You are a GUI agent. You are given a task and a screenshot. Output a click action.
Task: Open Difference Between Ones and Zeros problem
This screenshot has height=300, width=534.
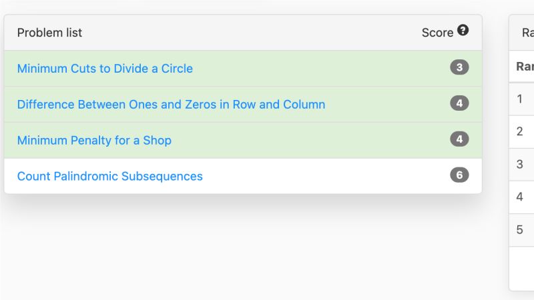click(171, 105)
